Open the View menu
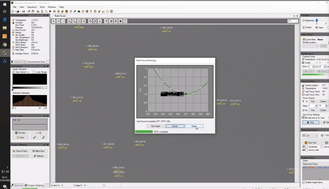 22,7
